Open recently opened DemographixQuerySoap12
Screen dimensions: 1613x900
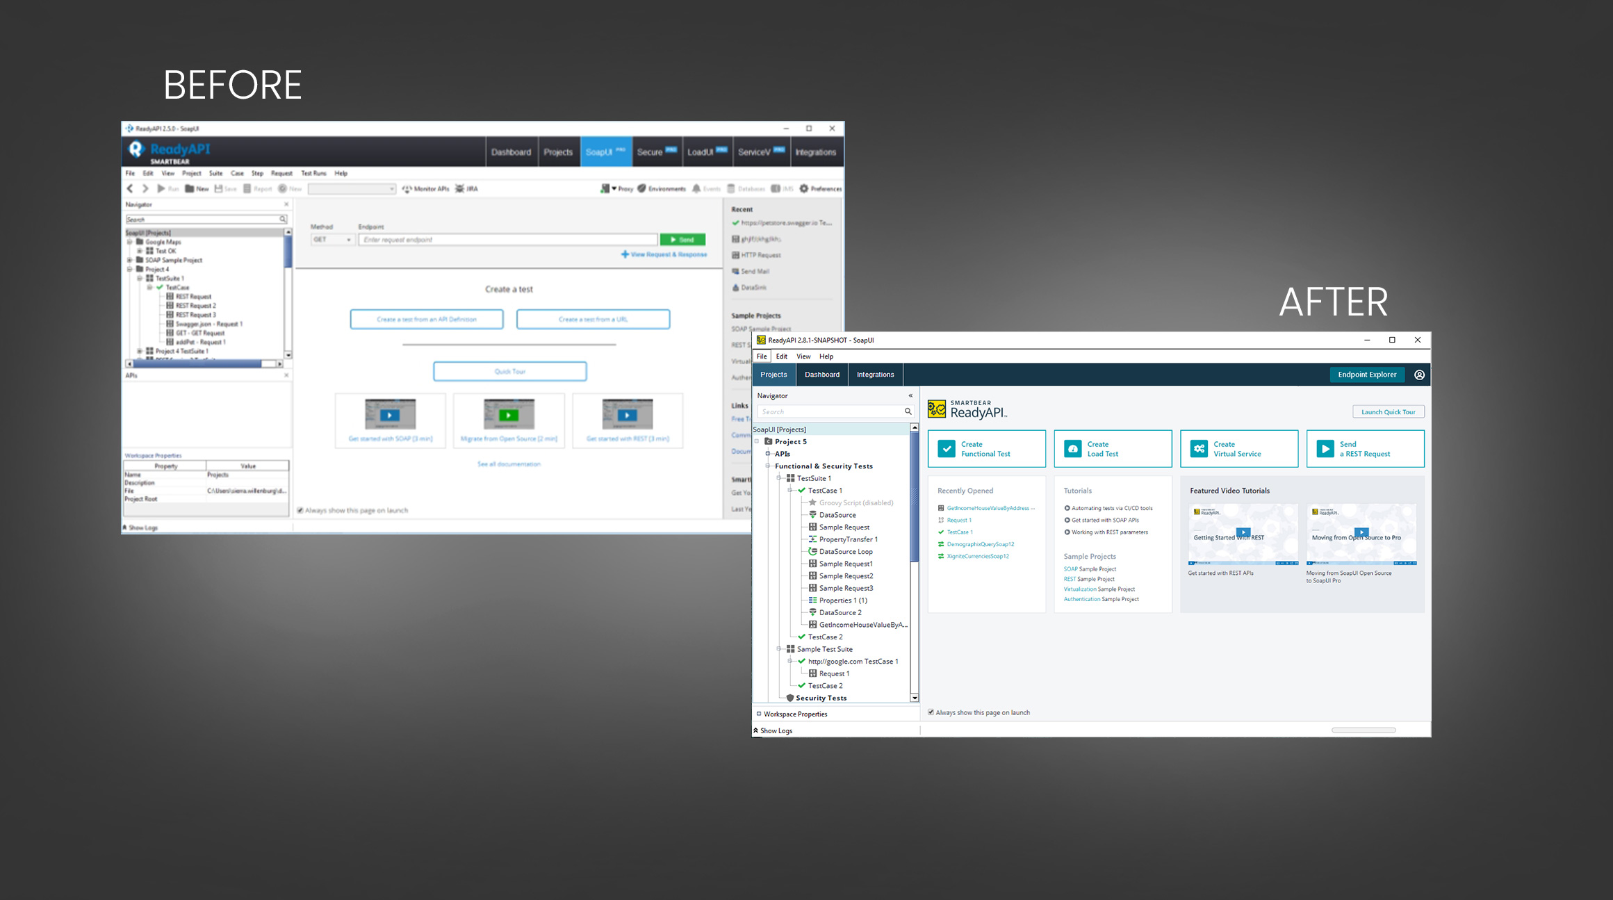(980, 544)
